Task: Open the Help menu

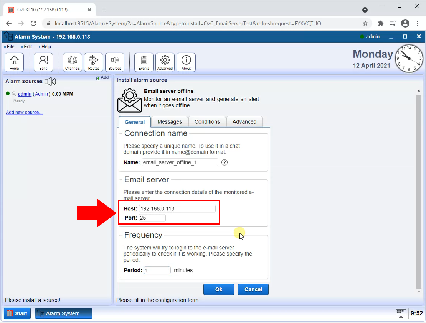Action: pos(46,46)
